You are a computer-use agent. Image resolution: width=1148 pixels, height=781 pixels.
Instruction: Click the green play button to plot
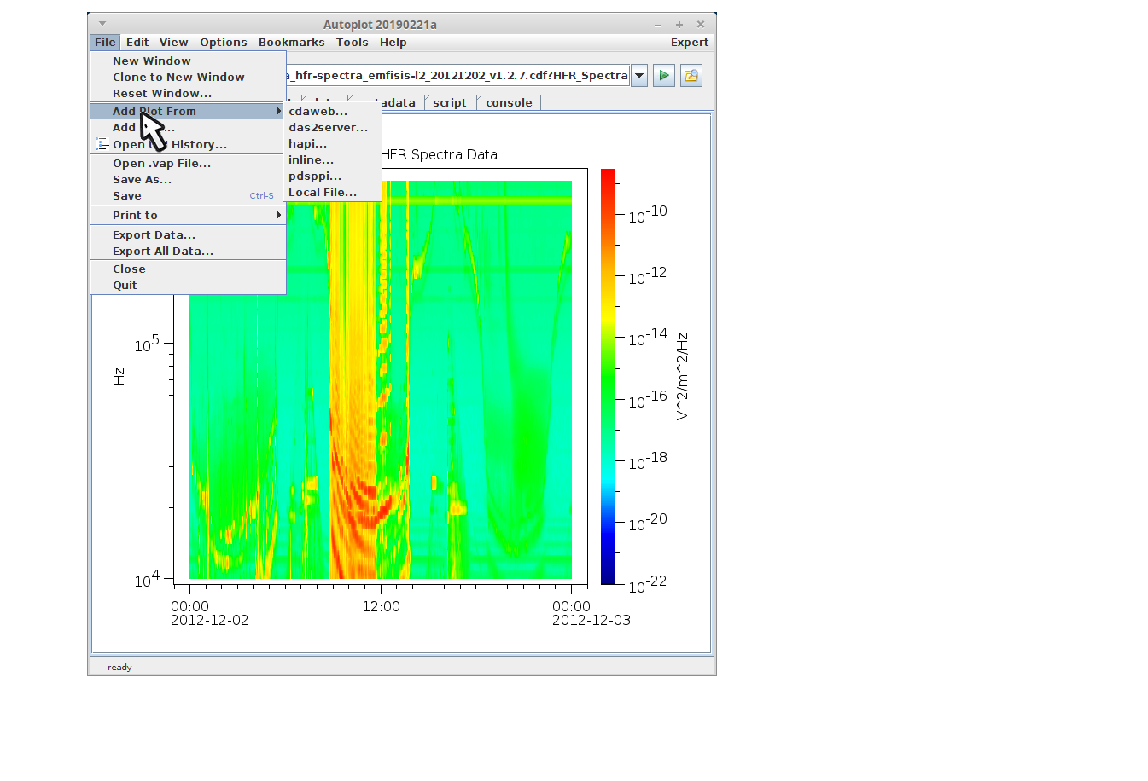tap(663, 76)
